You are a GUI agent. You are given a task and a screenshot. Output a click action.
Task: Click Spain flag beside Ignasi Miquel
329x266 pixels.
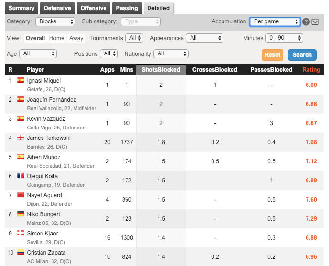21,80
